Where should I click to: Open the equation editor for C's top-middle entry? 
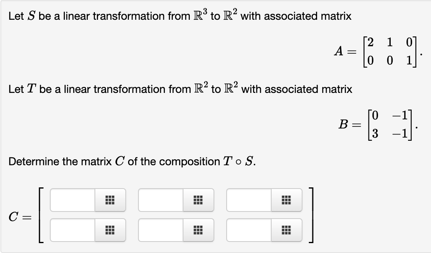[197, 200]
